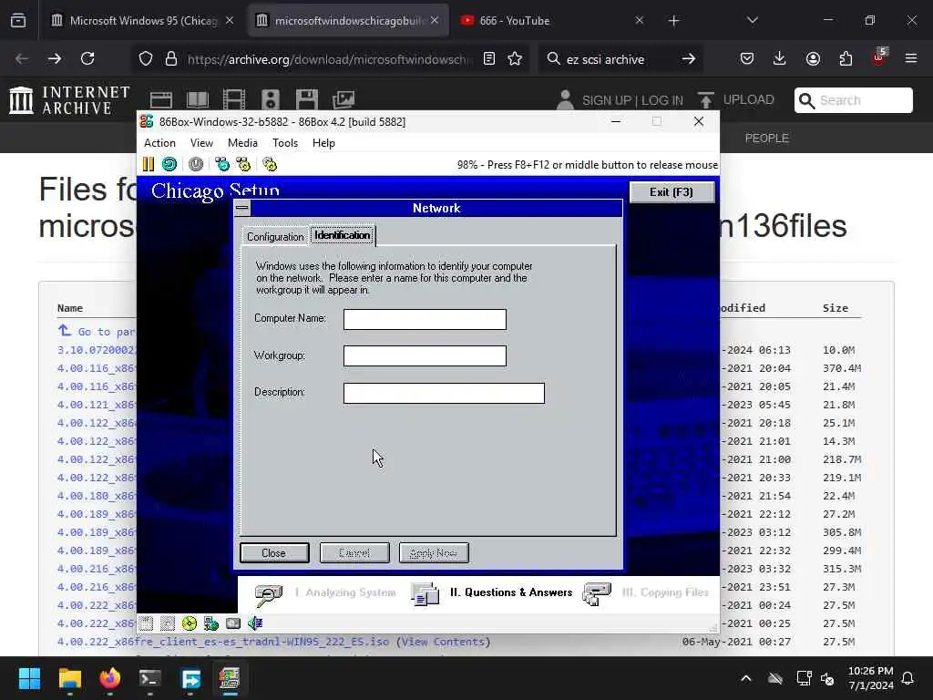This screenshot has width=933, height=700.
Task: Open Firefox downloads panel icon
Action: click(x=780, y=58)
